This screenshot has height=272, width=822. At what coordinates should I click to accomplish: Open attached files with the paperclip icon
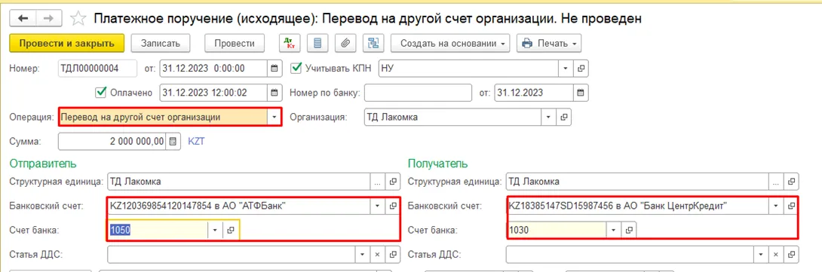tap(345, 44)
